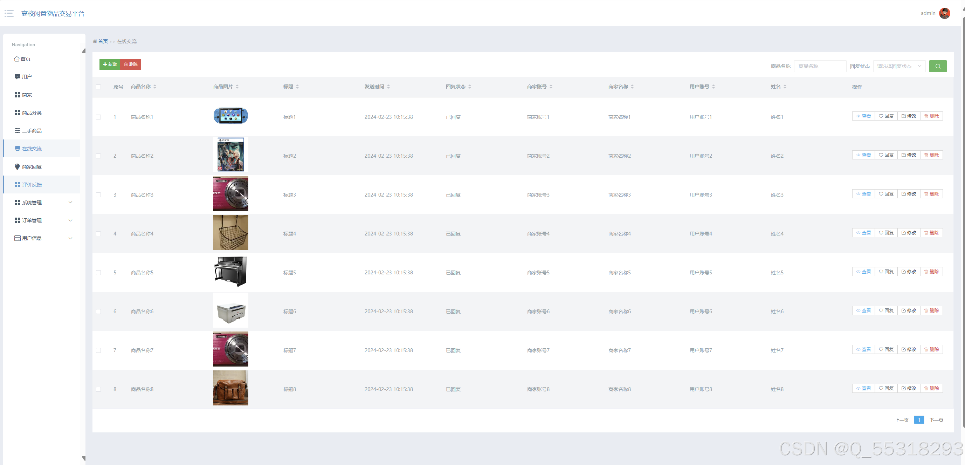Open 商家回复 in the sidebar
This screenshot has width=965, height=465.
click(32, 167)
